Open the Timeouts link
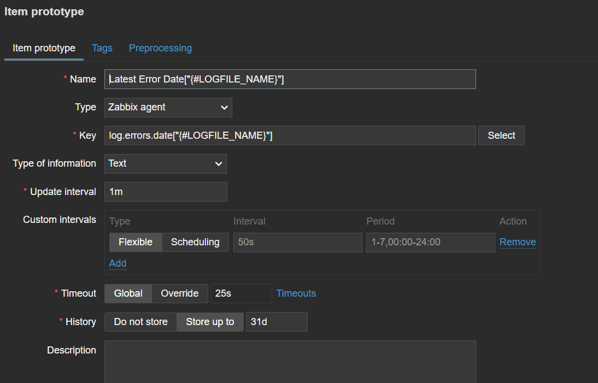This screenshot has width=598, height=383. coord(296,293)
